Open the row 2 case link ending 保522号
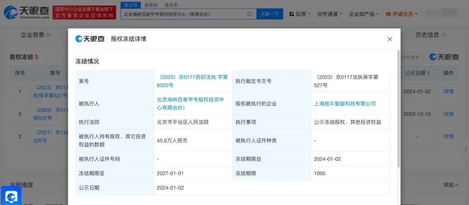The height and width of the screenshot is (205, 469). [50, 114]
